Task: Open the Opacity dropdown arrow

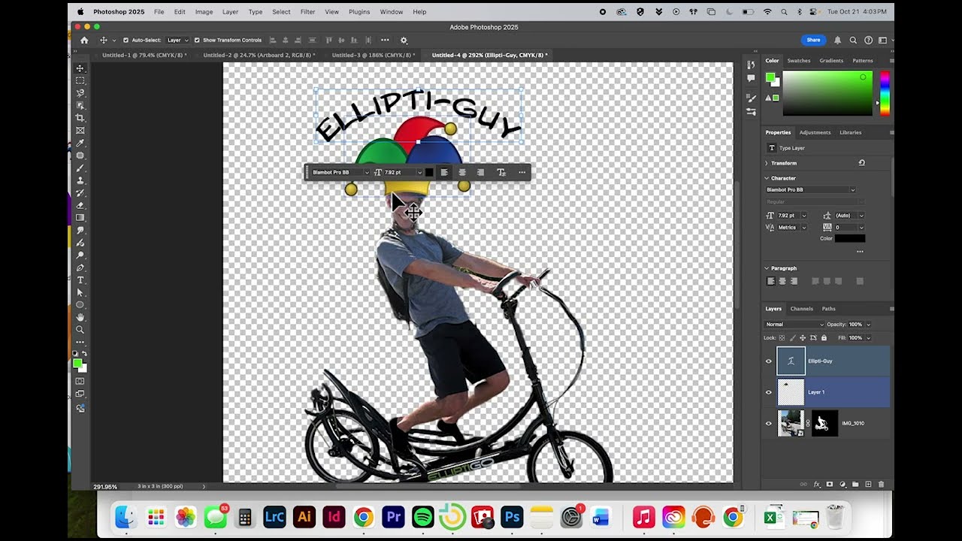Action: (x=868, y=325)
